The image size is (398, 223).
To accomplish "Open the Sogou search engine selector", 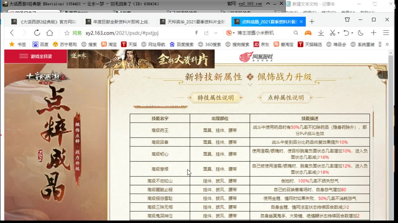I will tap(230, 33).
